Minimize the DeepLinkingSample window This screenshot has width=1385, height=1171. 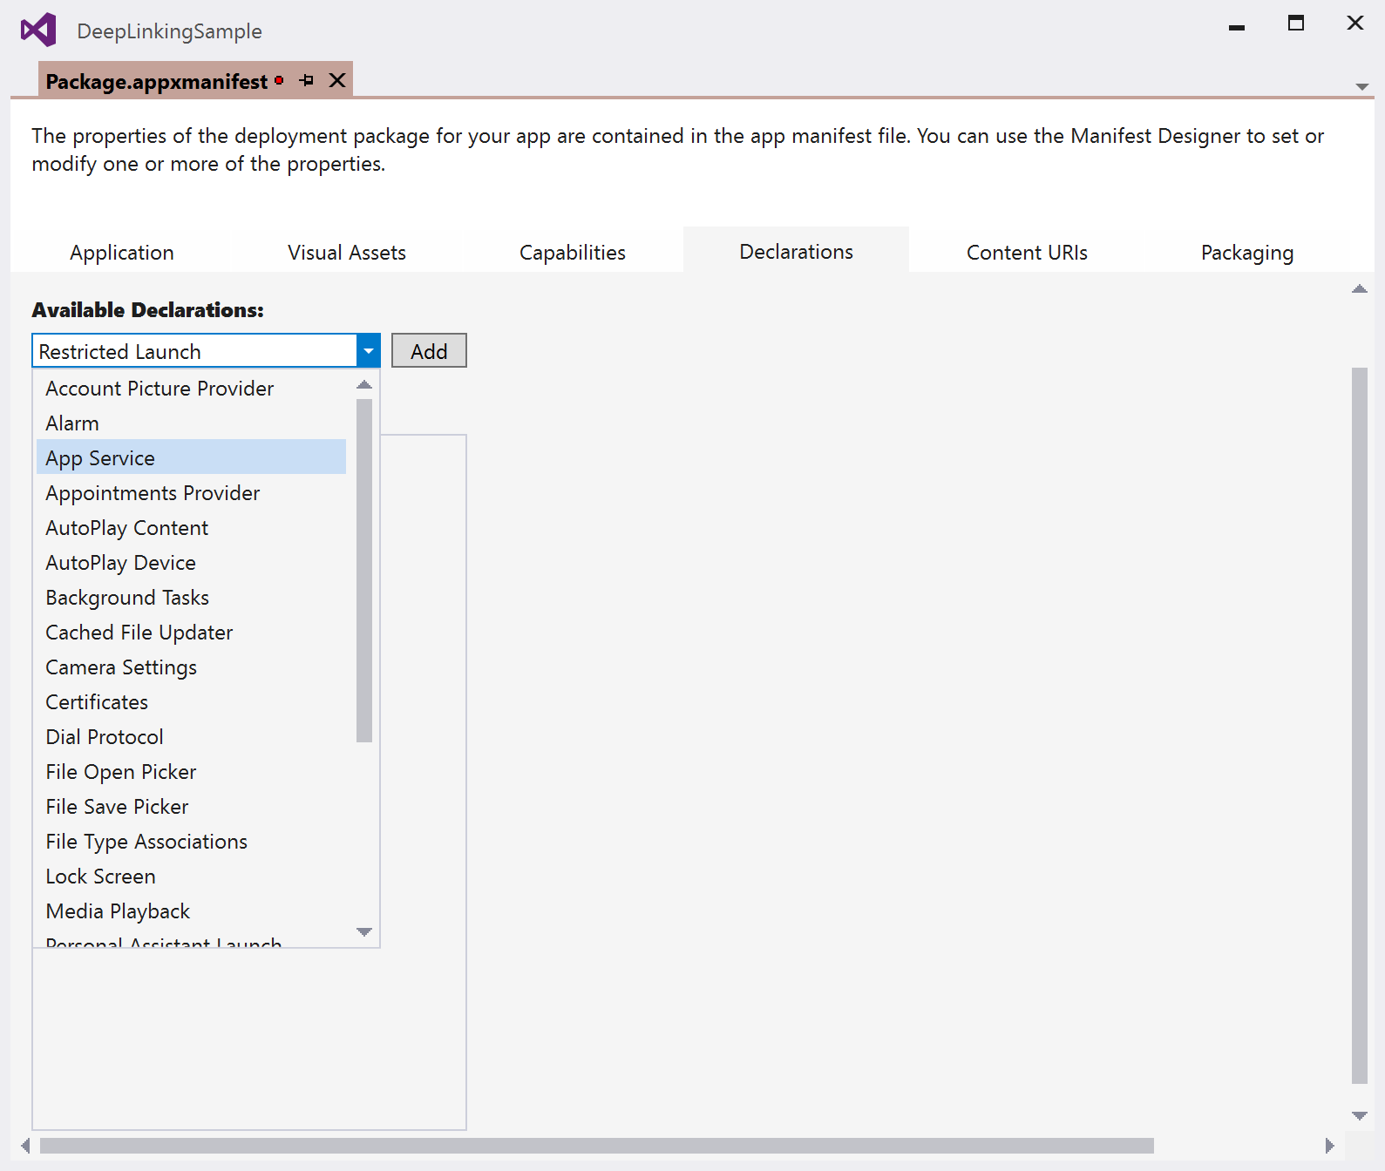pyautogui.click(x=1236, y=27)
